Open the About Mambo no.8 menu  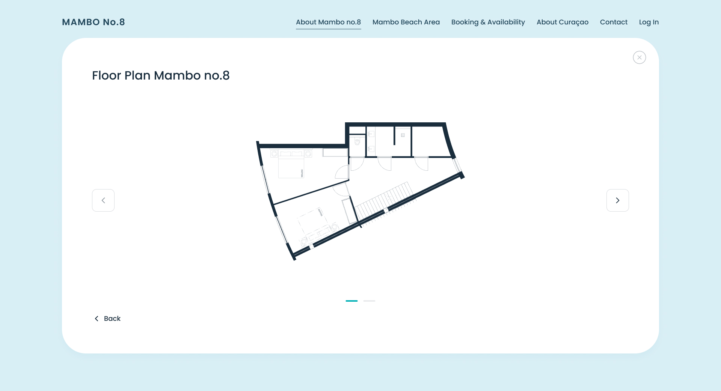(x=328, y=22)
